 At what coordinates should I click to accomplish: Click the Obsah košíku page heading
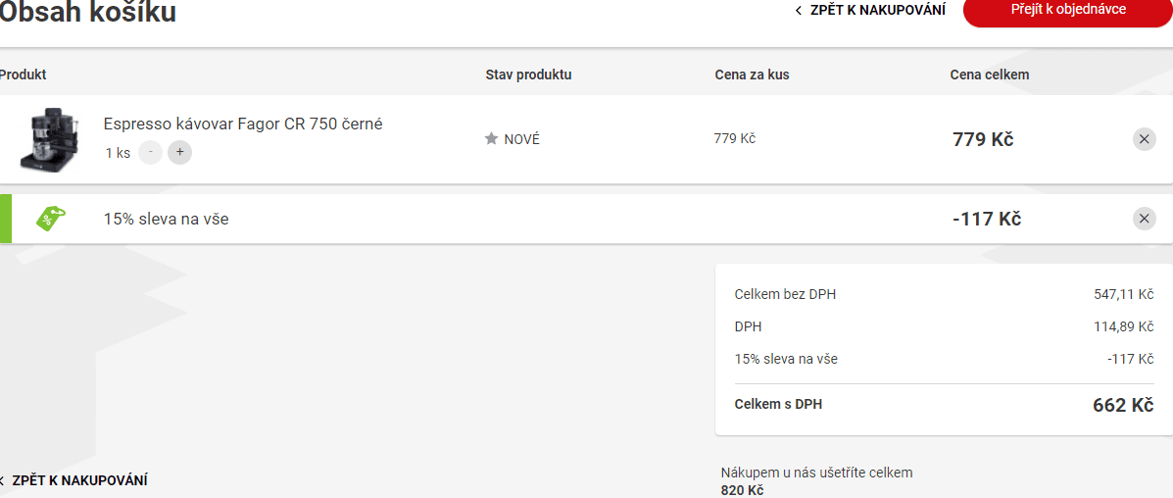[87, 11]
